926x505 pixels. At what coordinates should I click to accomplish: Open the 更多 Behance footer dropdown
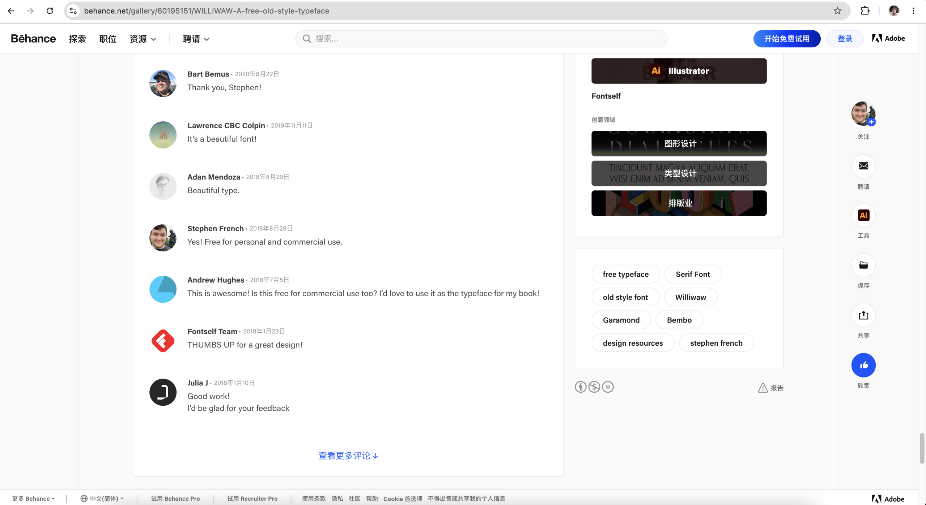pos(33,498)
